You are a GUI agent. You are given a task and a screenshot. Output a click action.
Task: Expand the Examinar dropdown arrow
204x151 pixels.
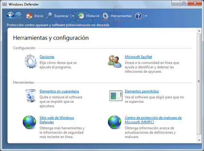point(73,16)
